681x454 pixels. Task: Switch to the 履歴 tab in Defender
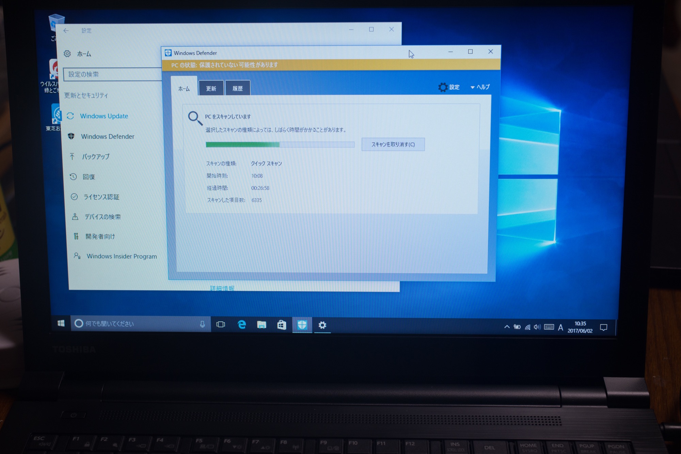coord(238,88)
